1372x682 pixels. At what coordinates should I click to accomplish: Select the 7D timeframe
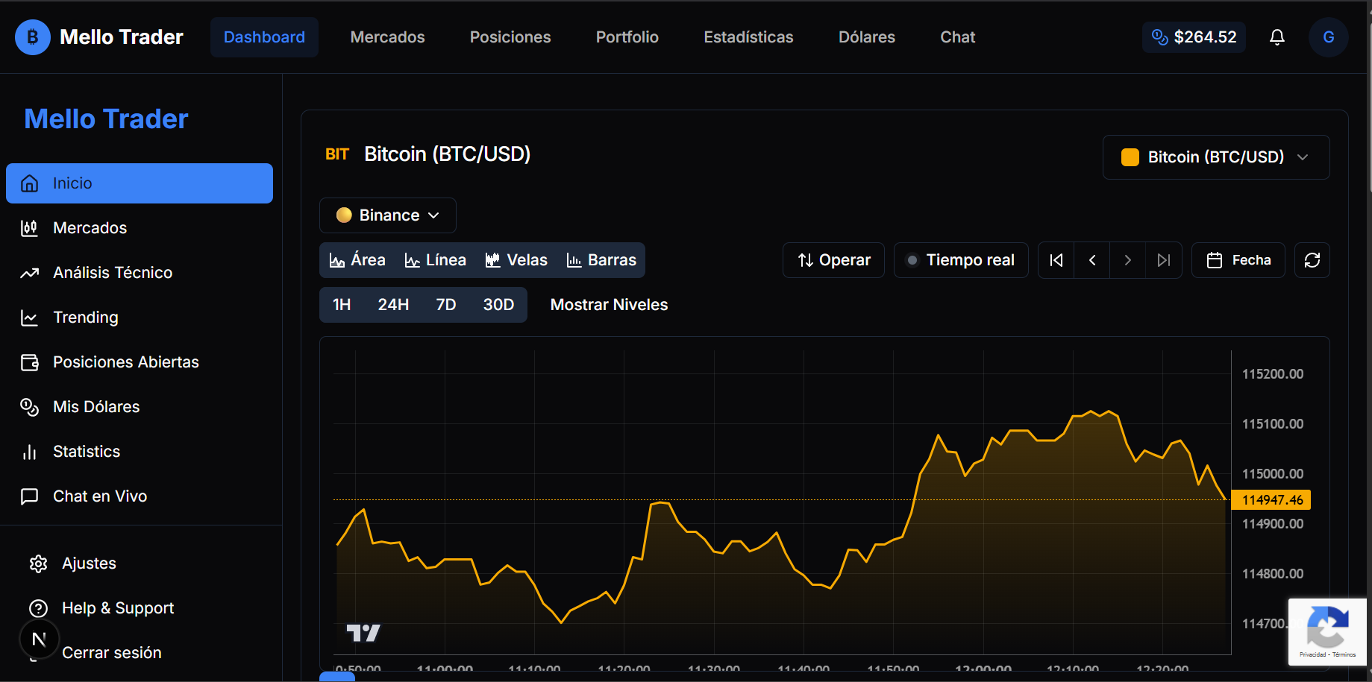click(x=445, y=304)
